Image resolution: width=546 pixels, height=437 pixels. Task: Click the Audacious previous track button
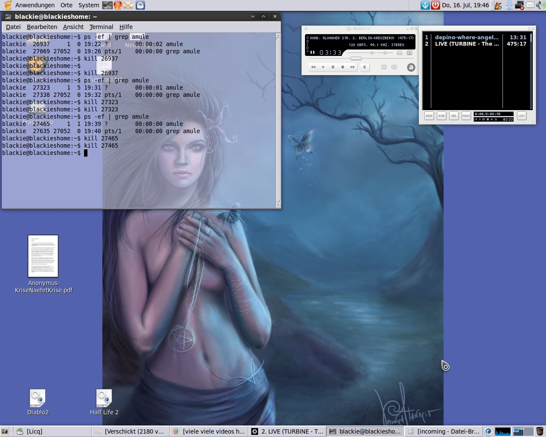coord(313,67)
